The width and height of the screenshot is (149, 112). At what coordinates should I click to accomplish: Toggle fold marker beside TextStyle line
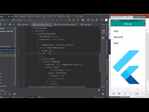(24, 73)
